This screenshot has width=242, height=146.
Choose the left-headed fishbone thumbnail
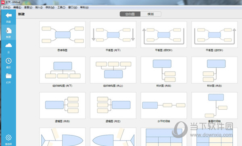coord(113,137)
